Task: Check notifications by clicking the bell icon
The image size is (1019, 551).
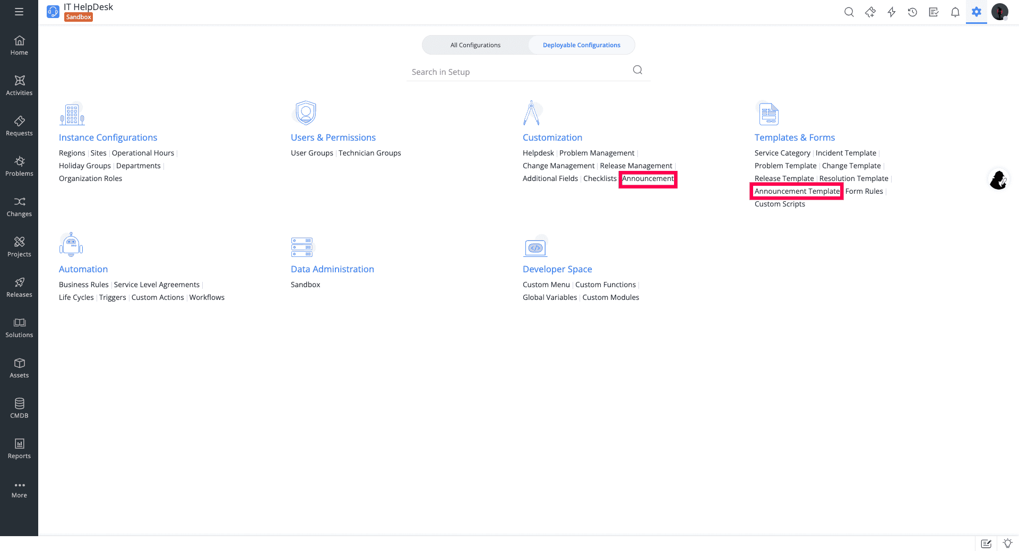Action: (955, 12)
